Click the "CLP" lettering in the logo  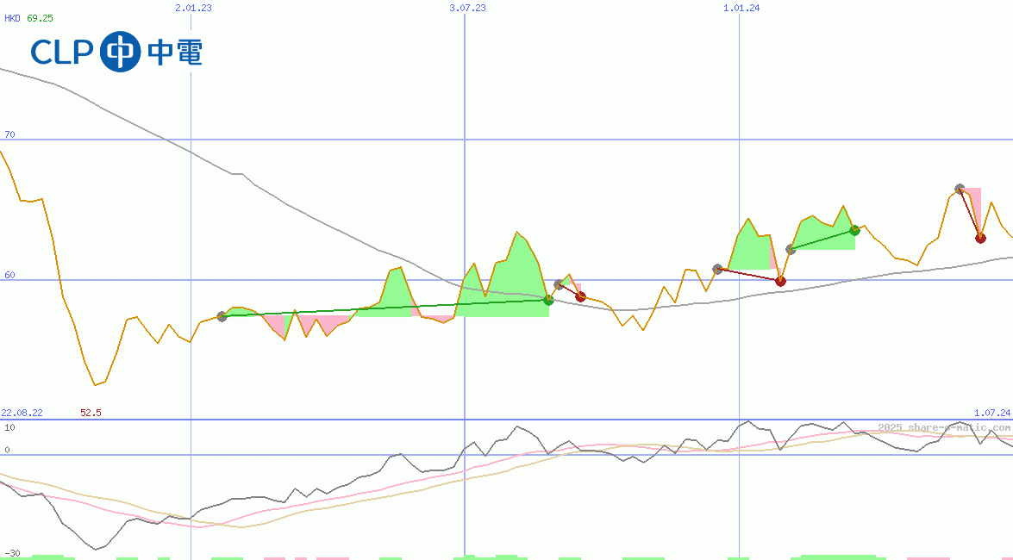click(63, 53)
